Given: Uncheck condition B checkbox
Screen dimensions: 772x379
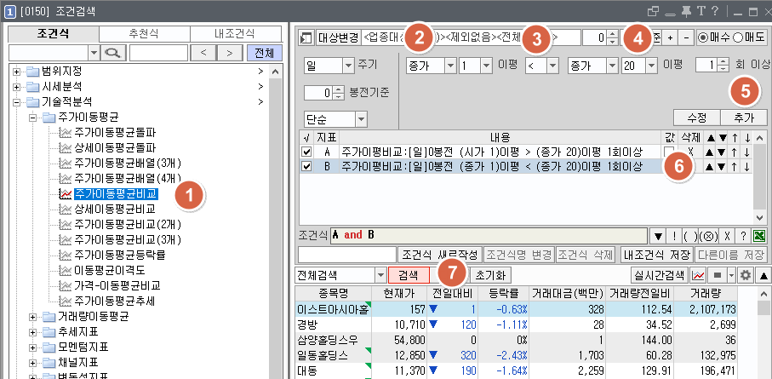Looking at the screenshot, I should 306,167.
